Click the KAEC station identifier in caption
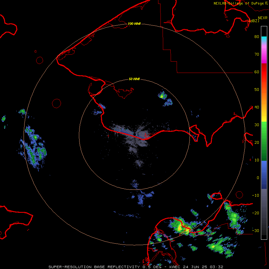This screenshot has width=269, height=269. coord(175,267)
